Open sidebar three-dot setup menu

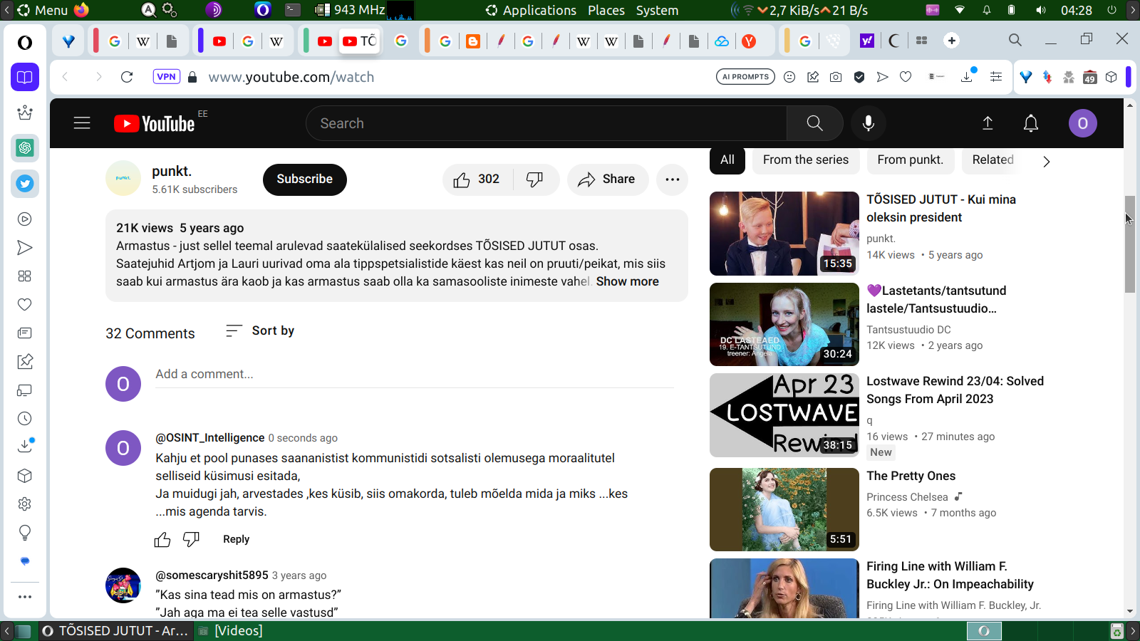tap(25, 597)
